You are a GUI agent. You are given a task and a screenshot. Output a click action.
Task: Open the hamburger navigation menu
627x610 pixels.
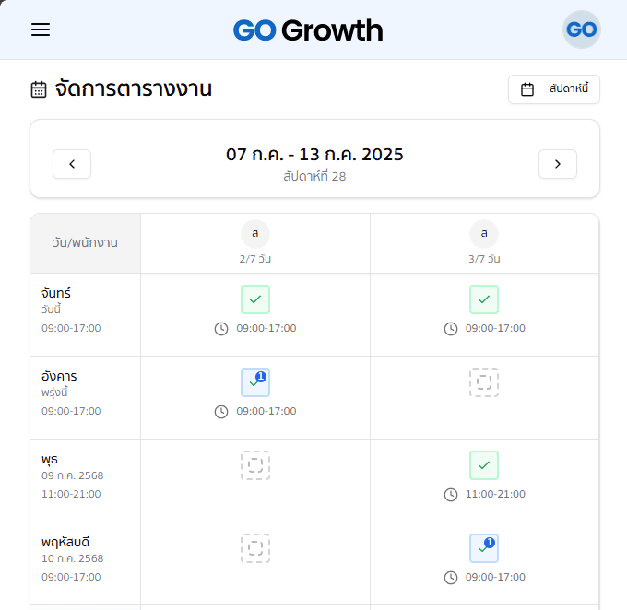(x=41, y=29)
